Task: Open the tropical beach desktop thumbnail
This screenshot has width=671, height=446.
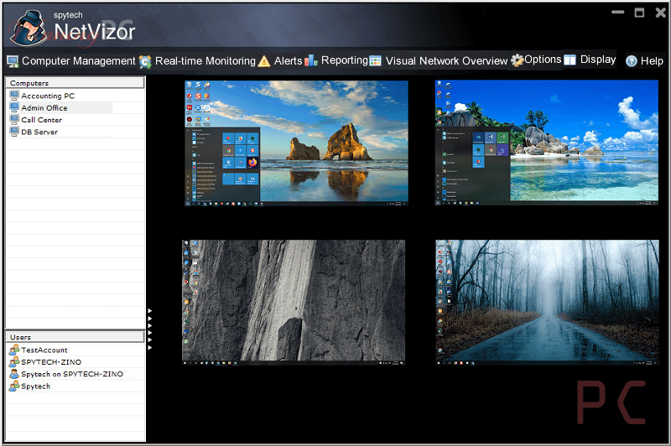Action: coord(547,143)
